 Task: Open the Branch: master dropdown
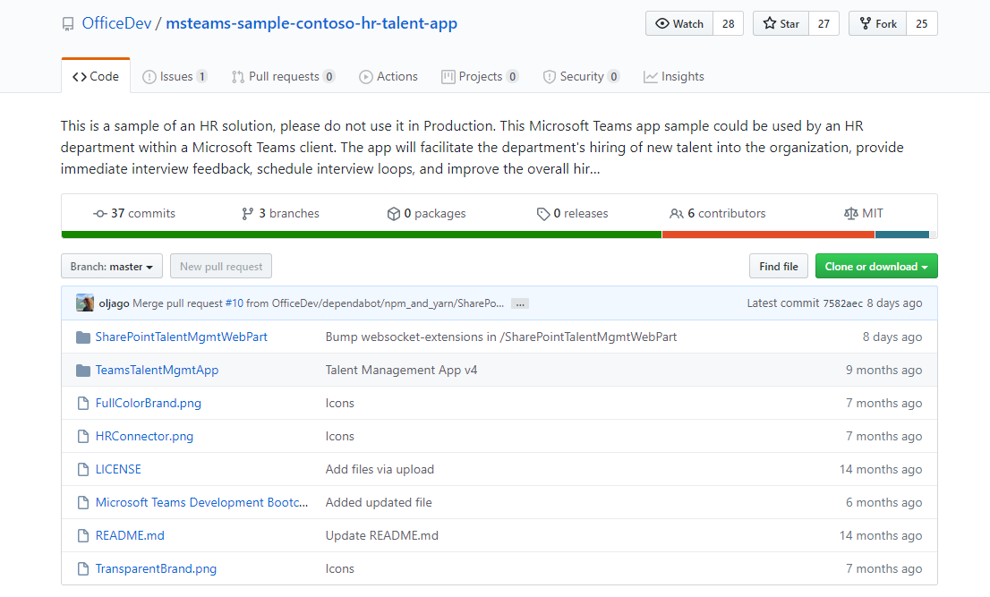coord(112,267)
